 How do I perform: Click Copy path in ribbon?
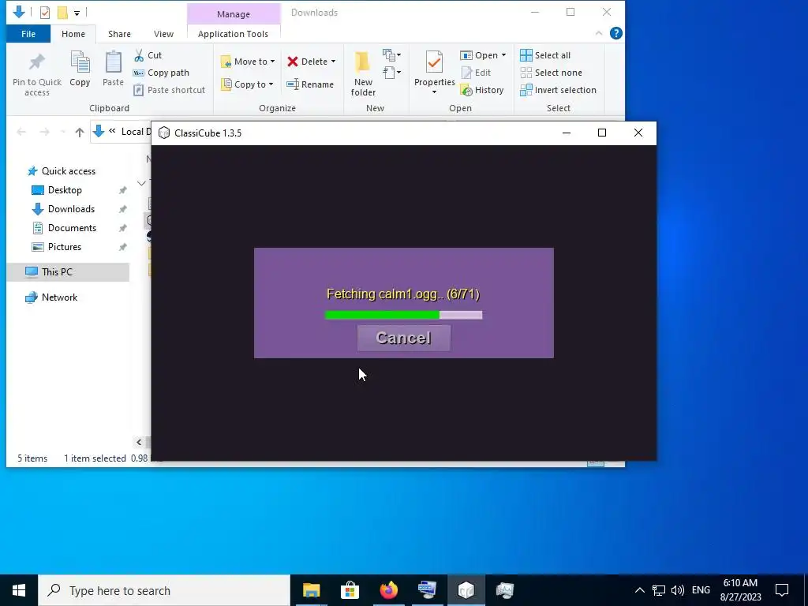[161, 73]
